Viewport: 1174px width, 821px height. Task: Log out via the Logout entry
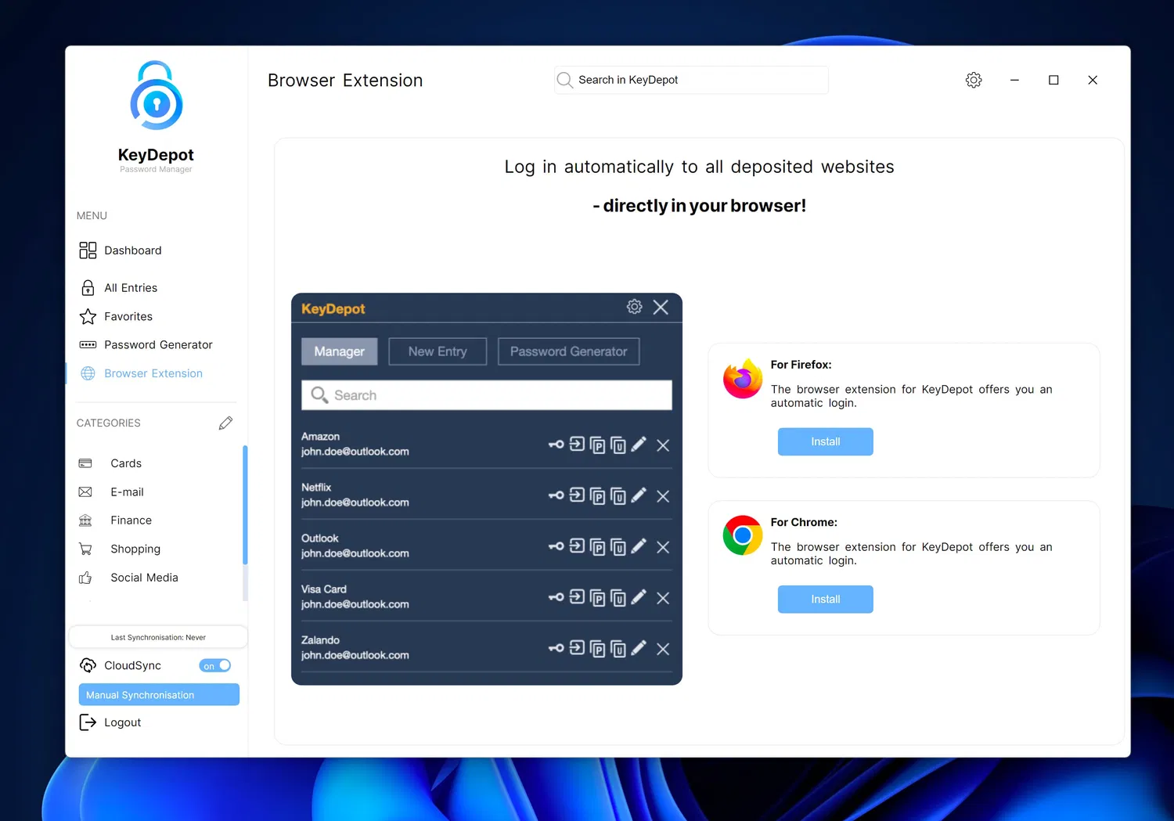click(x=110, y=722)
